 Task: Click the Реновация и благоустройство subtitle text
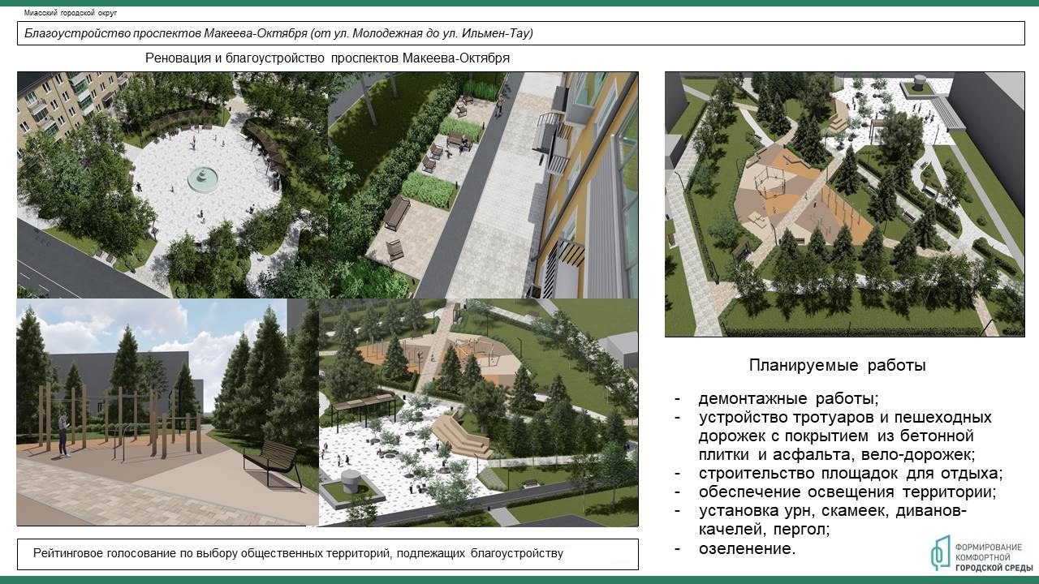pos(327,58)
